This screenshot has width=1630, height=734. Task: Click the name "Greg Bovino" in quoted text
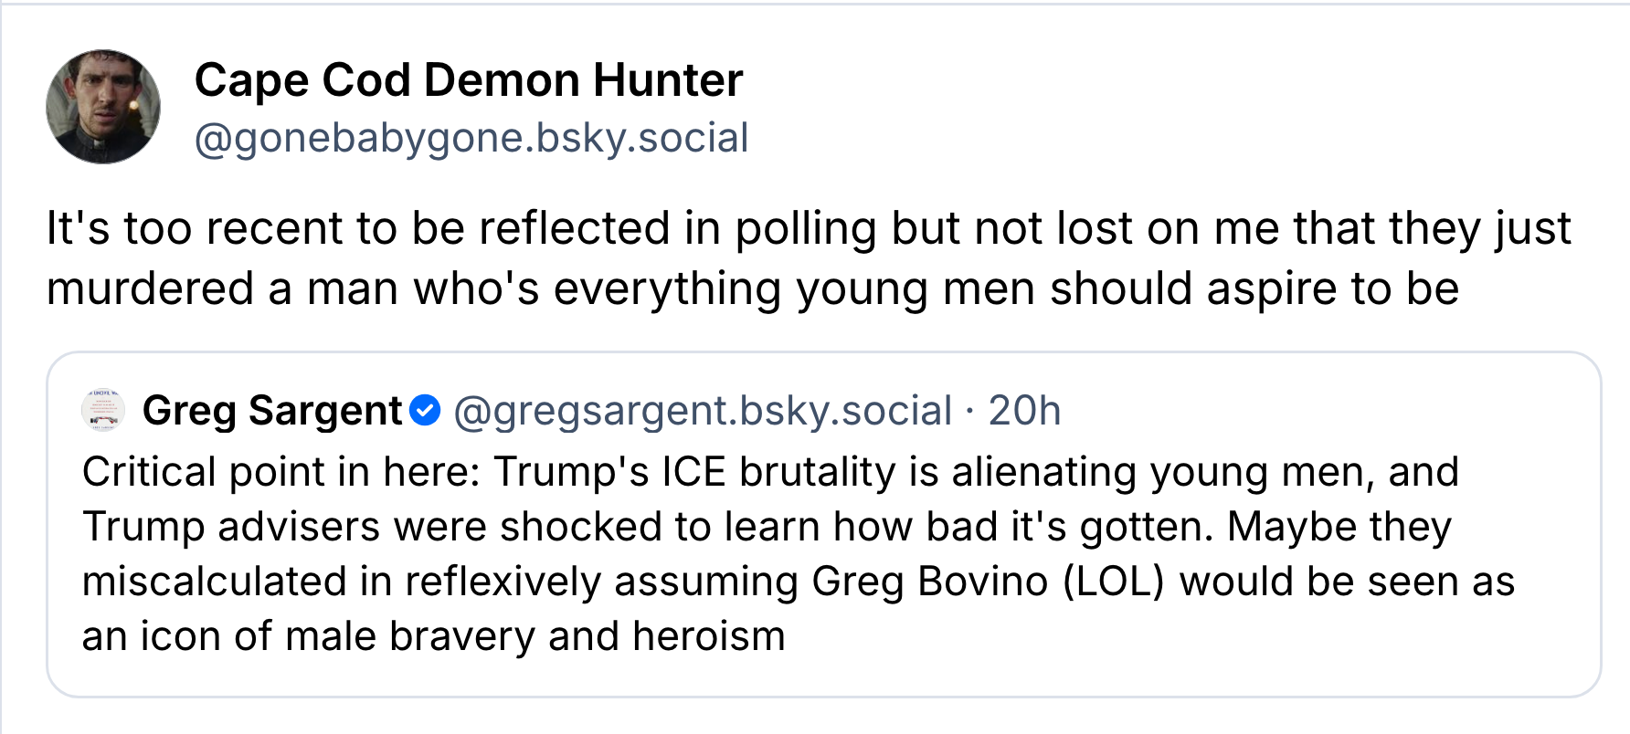click(929, 582)
